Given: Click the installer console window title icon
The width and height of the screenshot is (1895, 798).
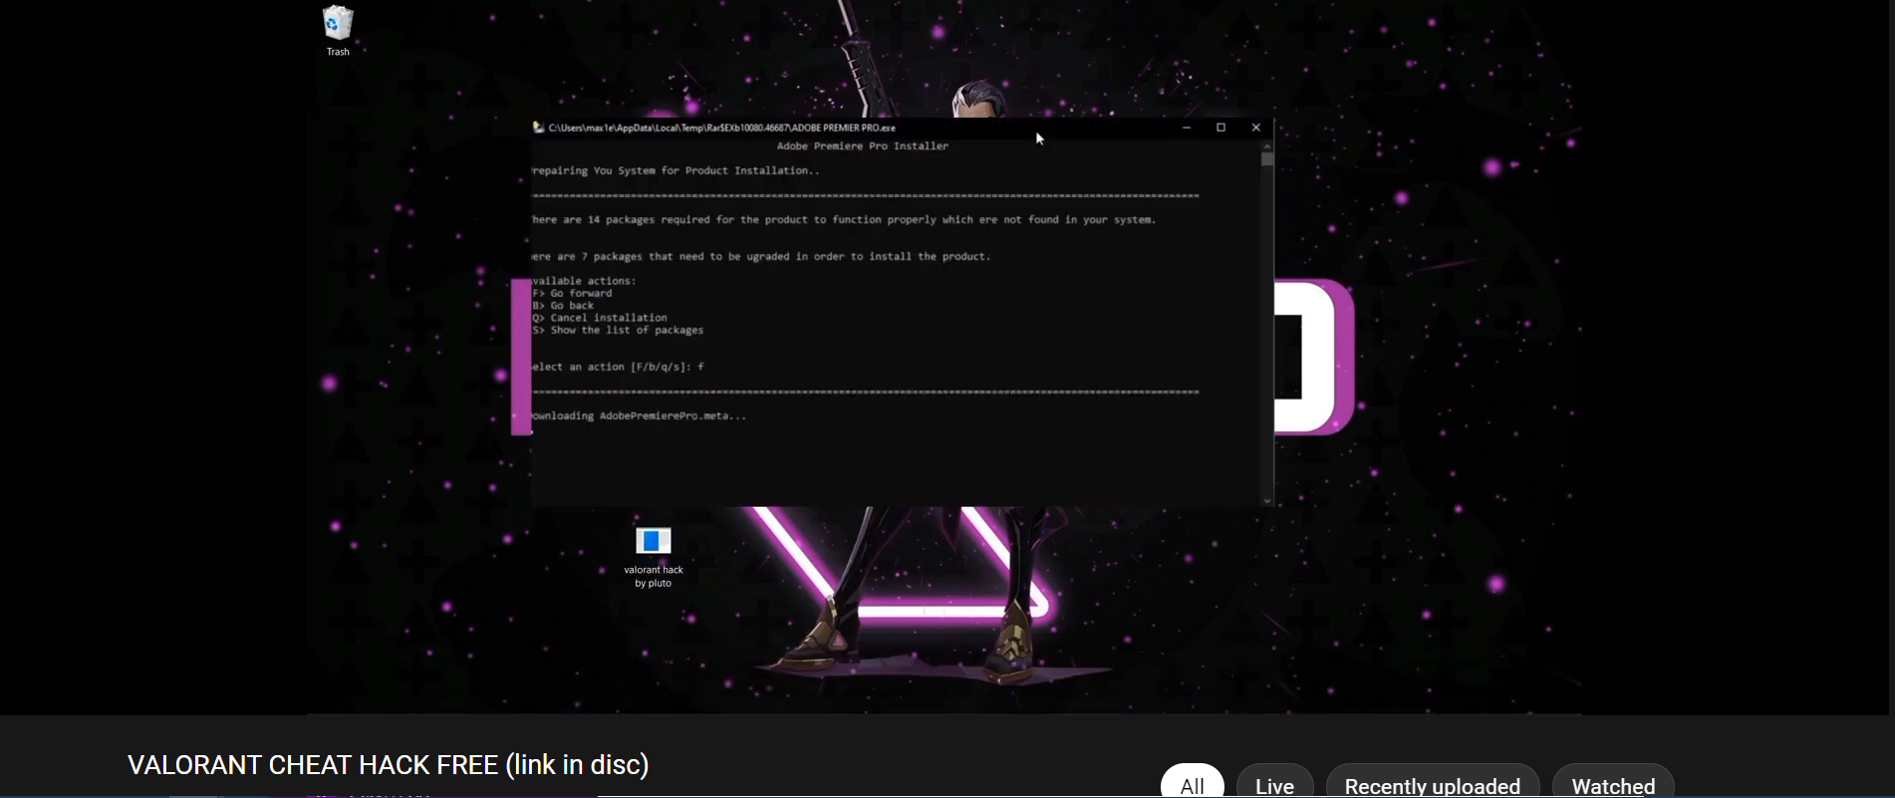Looking at the screenshot, I should (x=538, y=128).
